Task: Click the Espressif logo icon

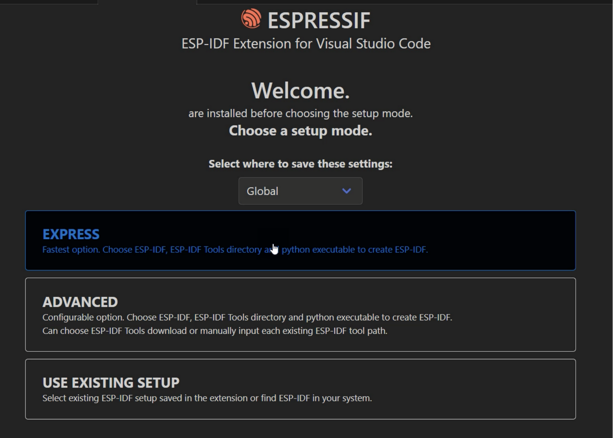Action: [250, 18]
